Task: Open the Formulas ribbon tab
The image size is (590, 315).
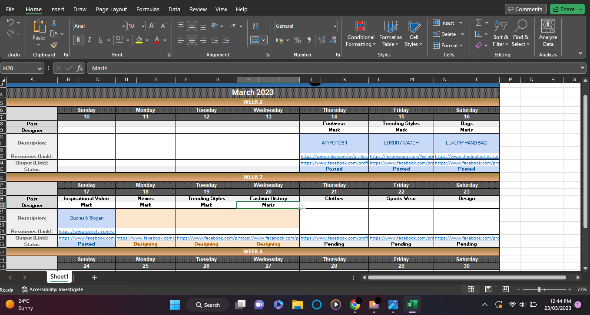Action: point(148,9)
